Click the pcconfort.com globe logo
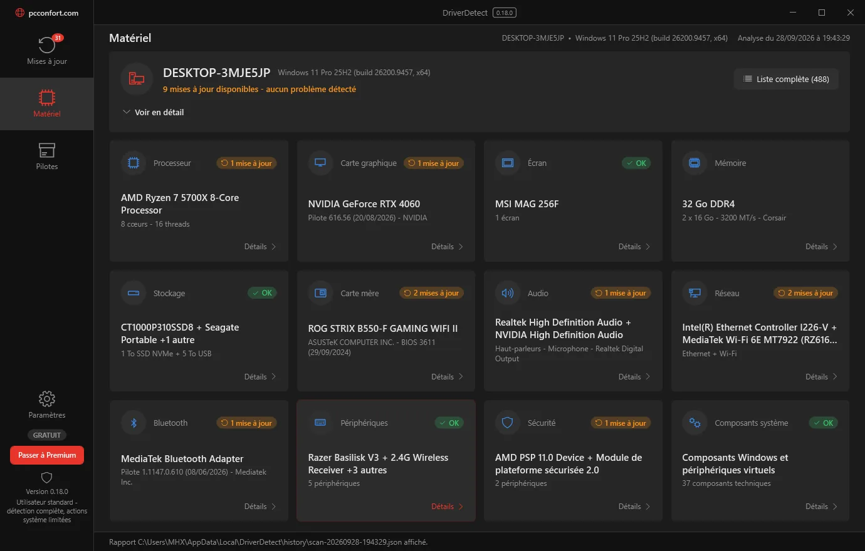Viewport: 865px width, 551px height. 19,13
